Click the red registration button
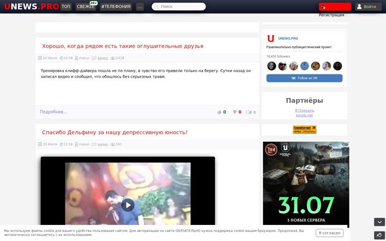This screenshot has width=386, height=241. (335, 6)
